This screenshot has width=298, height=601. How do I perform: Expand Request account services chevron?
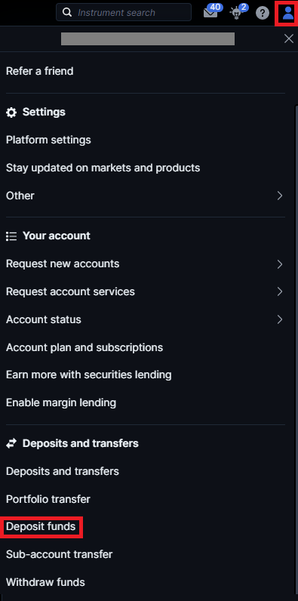click(x=280, y=291)
